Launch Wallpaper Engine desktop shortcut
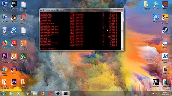172x96 pixels. pos(165,58)
